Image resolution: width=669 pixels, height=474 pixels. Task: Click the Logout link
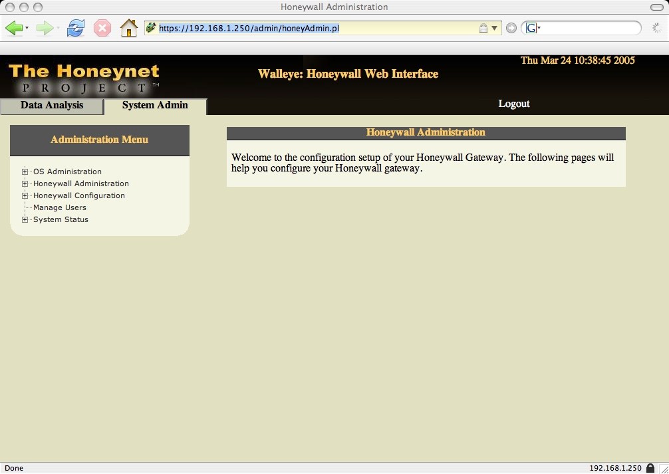[x=514, y=104]
